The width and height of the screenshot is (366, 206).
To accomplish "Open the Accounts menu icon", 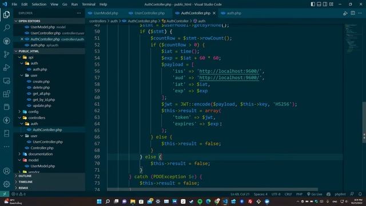I will [6, 171].
